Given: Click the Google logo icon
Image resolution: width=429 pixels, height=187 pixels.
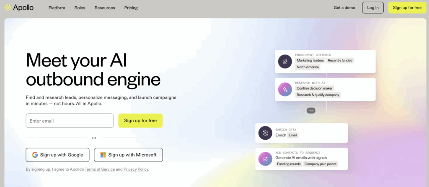Looking at the screenshot, I should click(x=35, y=155).
